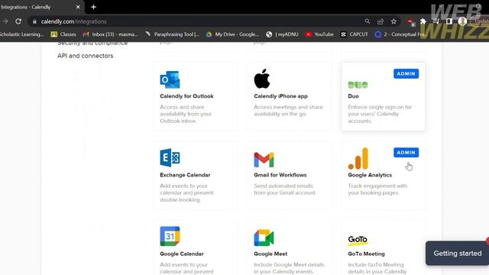
Task: Reload the page with the refresh icon
Action: click(18, 21)
